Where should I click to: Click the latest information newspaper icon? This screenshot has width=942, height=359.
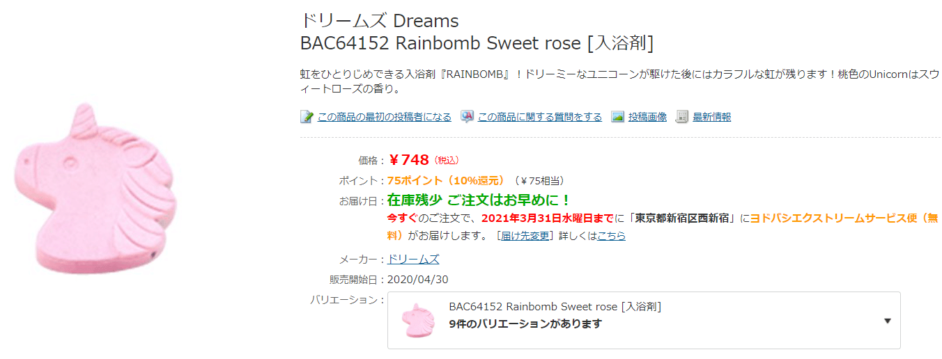(682, 117)
